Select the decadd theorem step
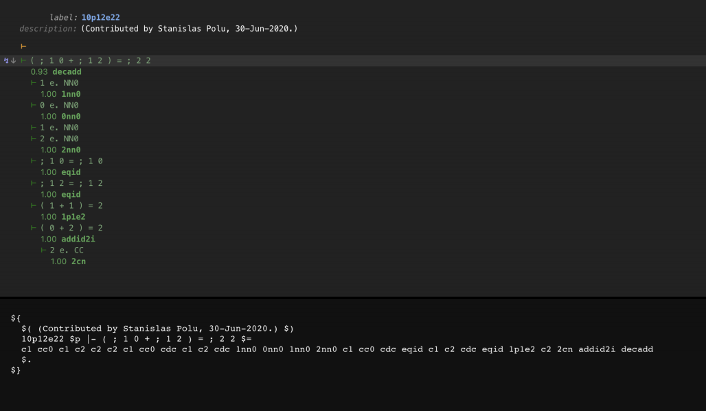This screenshot has height=411, width=706. [x=67, y=71]
